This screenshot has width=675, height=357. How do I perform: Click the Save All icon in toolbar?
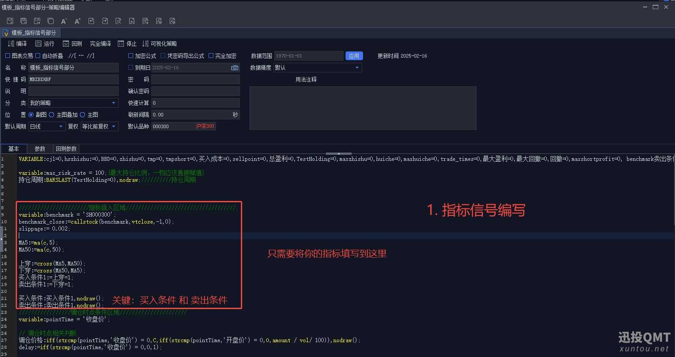pos(24,21)
